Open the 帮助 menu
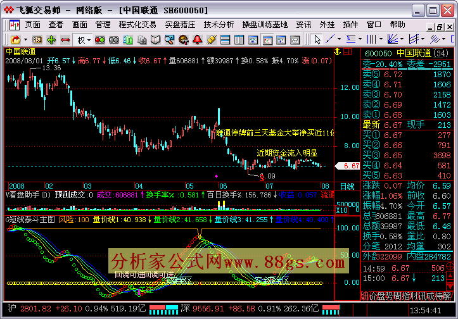The image size is (458, 319). click(398, 25)
